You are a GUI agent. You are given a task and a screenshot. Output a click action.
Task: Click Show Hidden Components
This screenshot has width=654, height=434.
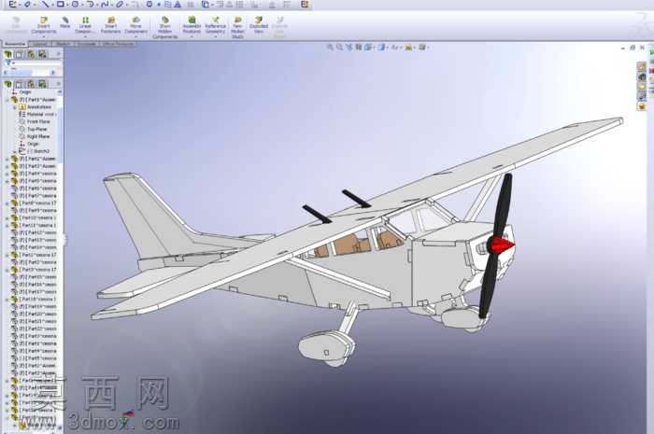click(x=164, y=27)
